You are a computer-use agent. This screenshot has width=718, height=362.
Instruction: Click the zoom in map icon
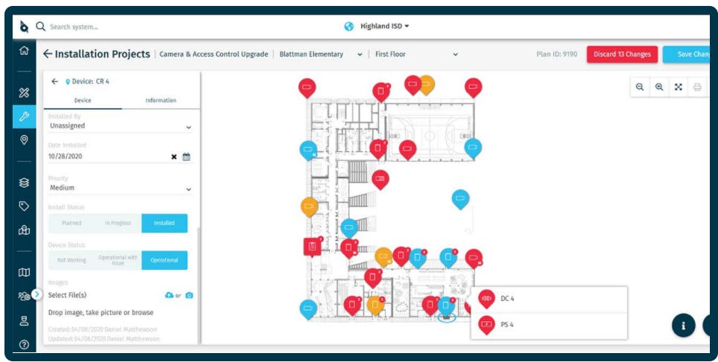click(659, 87)
